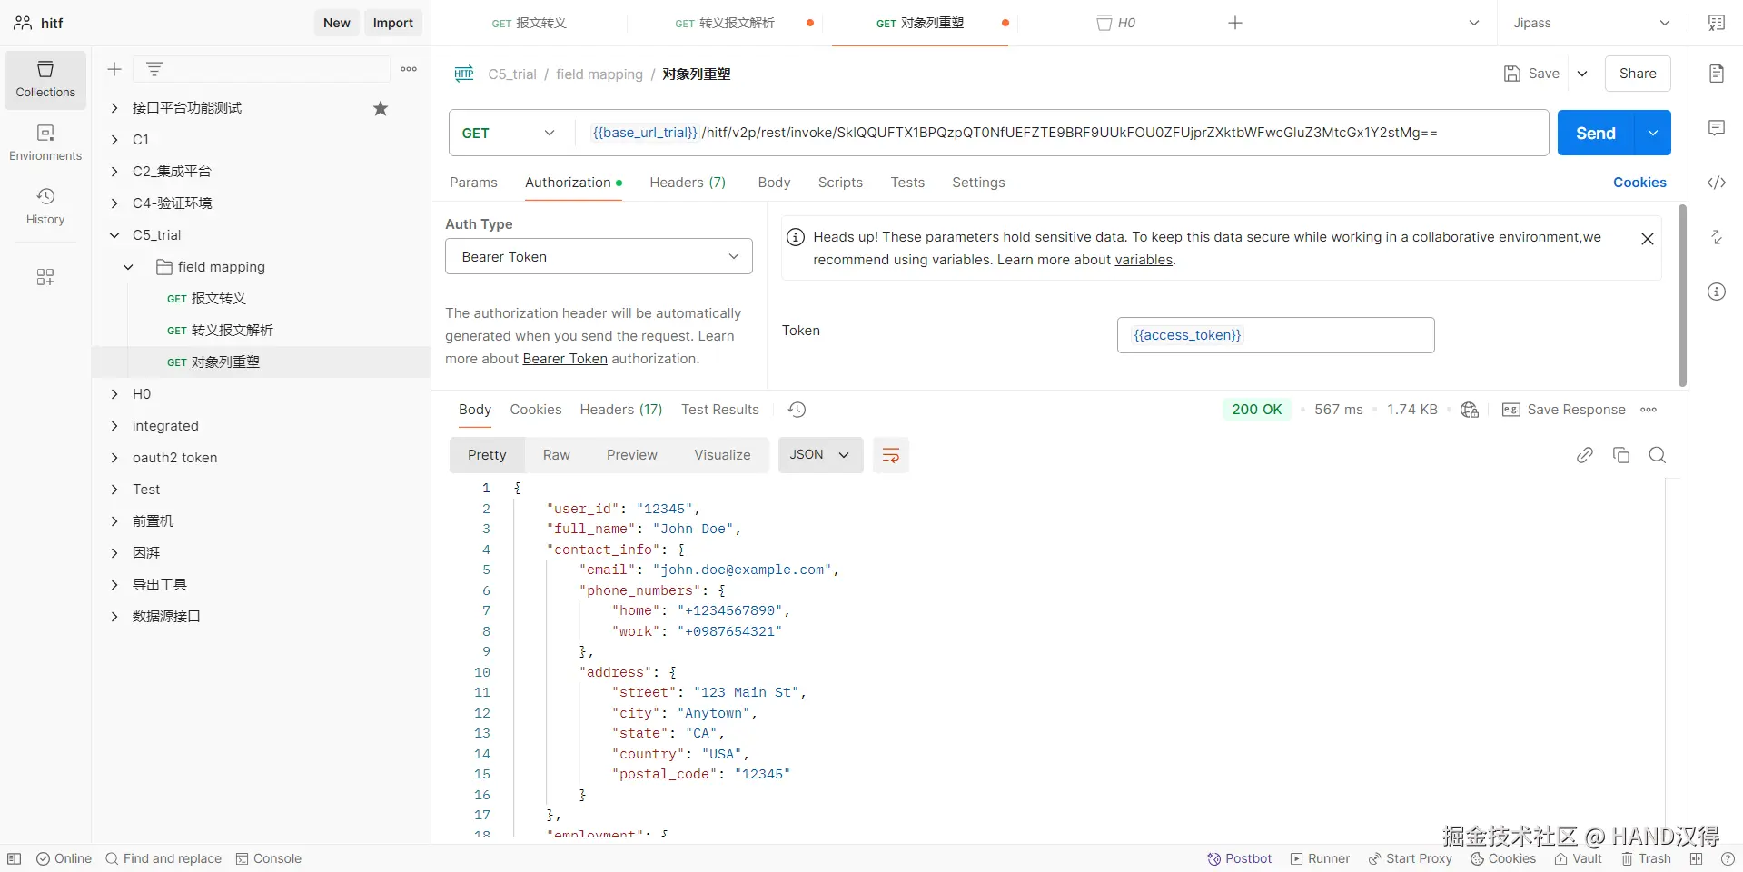The width and height of the screenshot is (1743, 872).
Task: Send the request
Action: pyautogui.click(x=1595, y=133)
